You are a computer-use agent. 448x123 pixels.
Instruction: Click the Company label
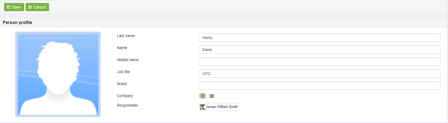(x=125, y=96)
